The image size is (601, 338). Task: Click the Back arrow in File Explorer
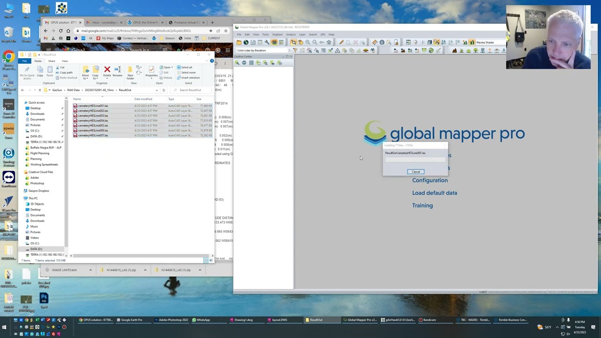tap(23, 90)
